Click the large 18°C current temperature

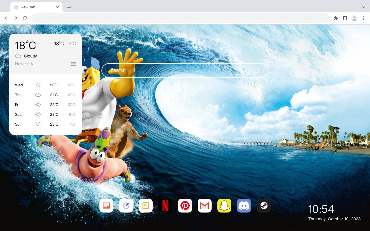[x=25, y=45]
